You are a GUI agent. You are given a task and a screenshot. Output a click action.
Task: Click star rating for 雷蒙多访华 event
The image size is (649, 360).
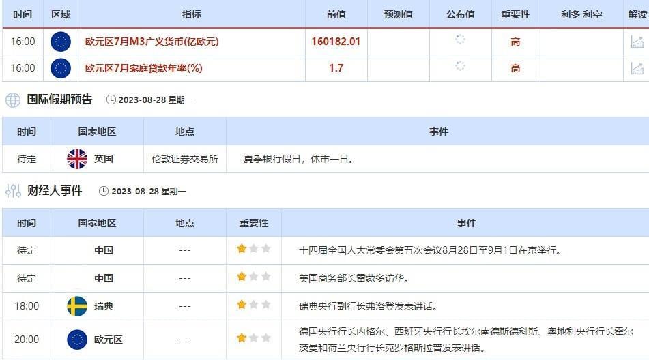254,277
